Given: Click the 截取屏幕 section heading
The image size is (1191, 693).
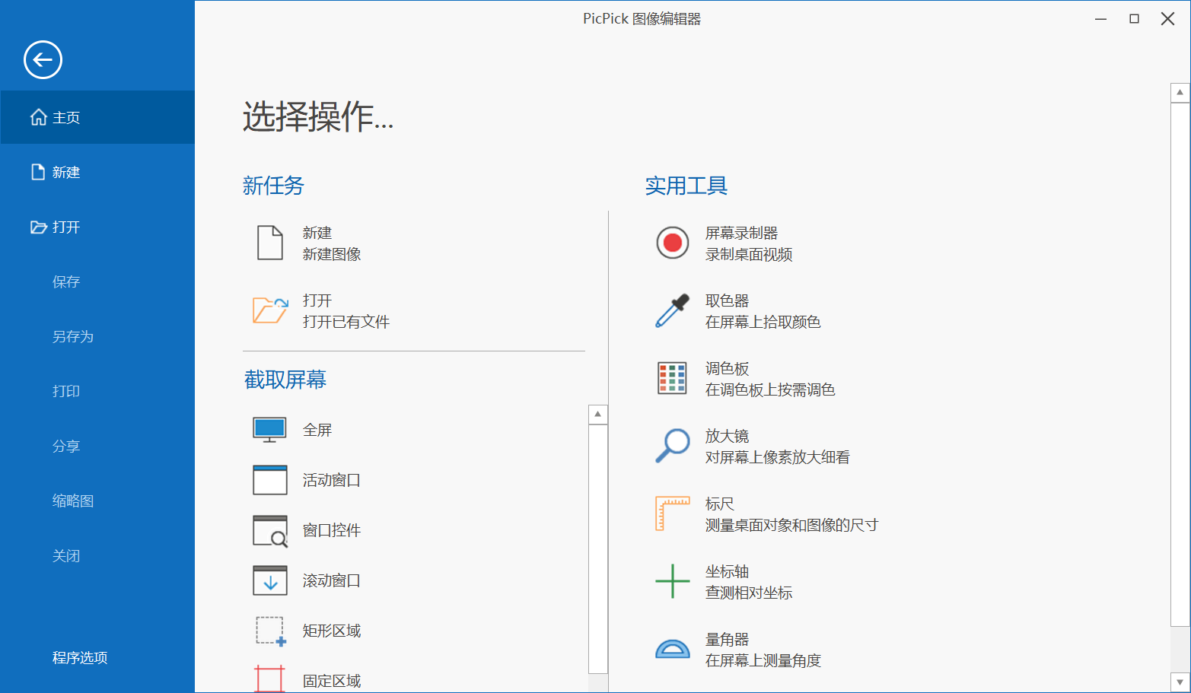Looking at the screenshot, I should click(x=285, y=380).
